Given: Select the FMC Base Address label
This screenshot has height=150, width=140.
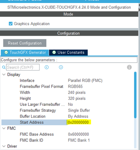Looking at the screenshot, I should coord(37,134).
